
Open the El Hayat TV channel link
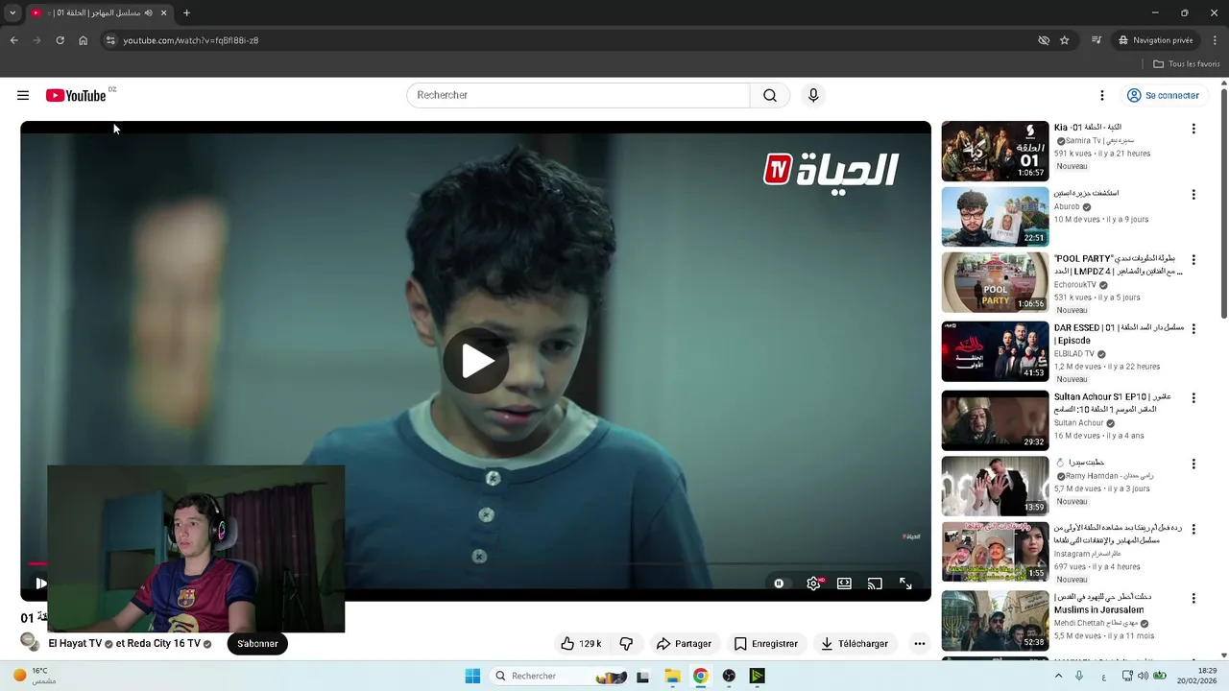pos(75,643)
